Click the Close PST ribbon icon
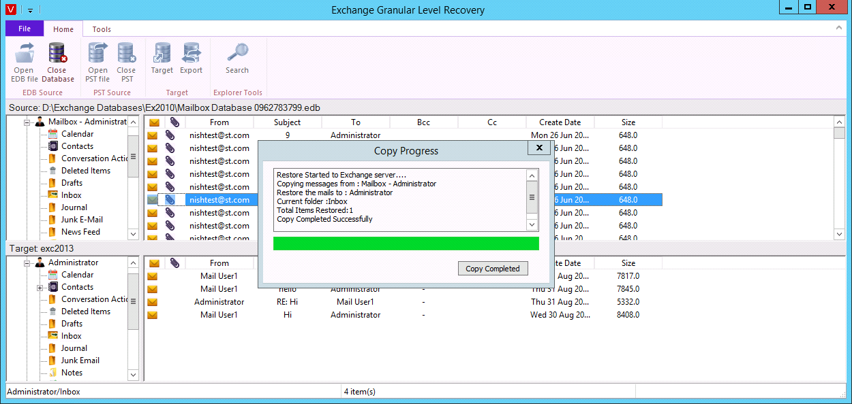Image resolution: width=852 pixels, height=404 pixels. (126, 53)
